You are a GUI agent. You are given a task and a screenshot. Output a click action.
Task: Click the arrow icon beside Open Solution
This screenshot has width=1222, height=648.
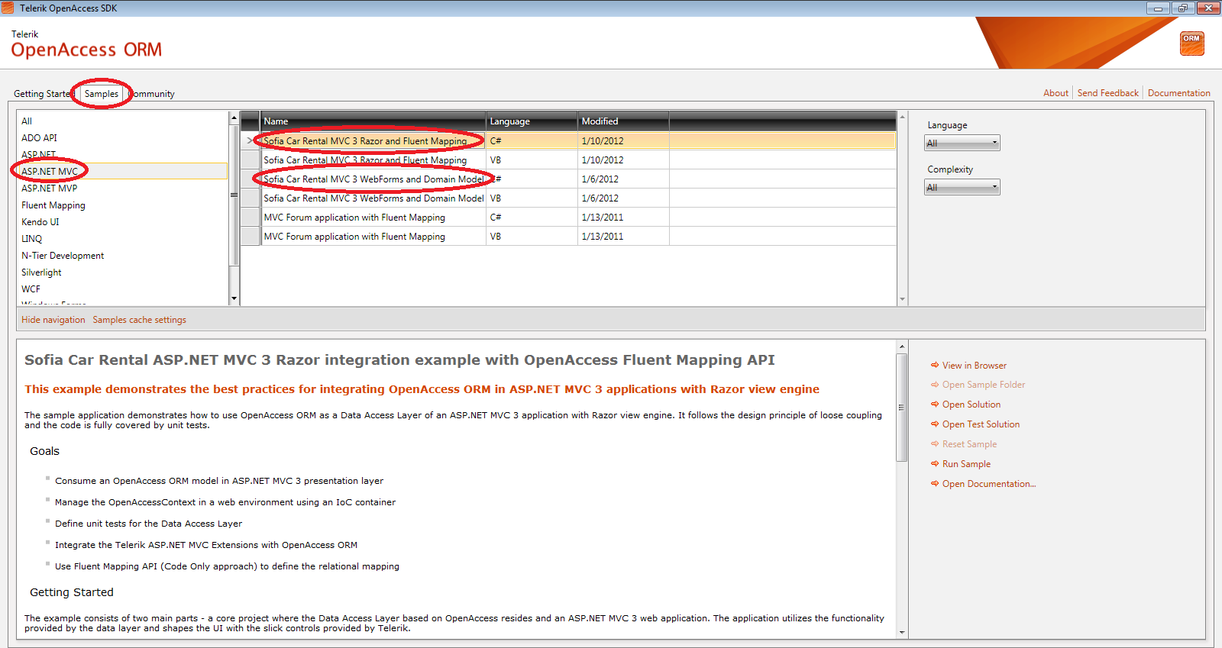tap(935, 405)
